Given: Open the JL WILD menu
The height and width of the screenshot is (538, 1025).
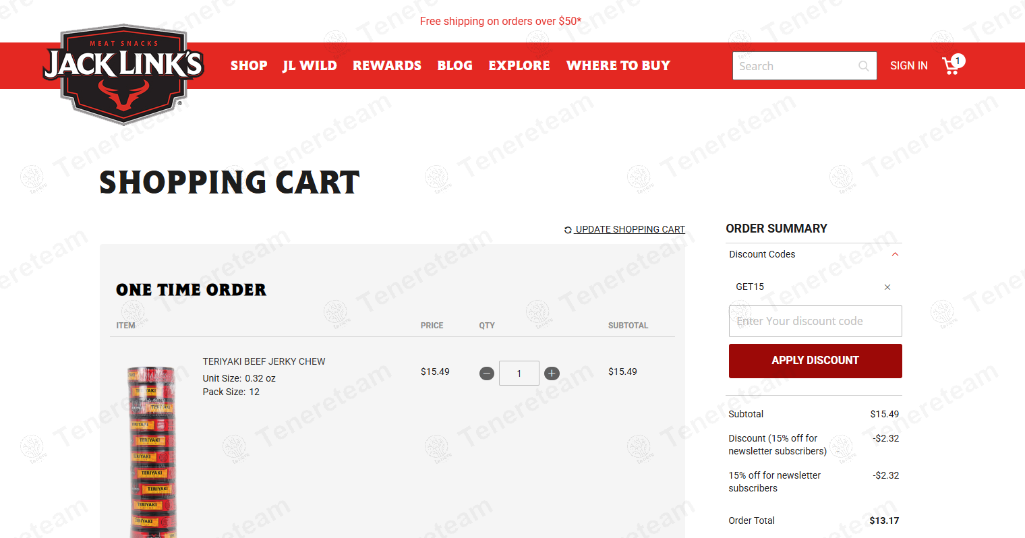Looking at the screenshot, I should pos(310,65).
